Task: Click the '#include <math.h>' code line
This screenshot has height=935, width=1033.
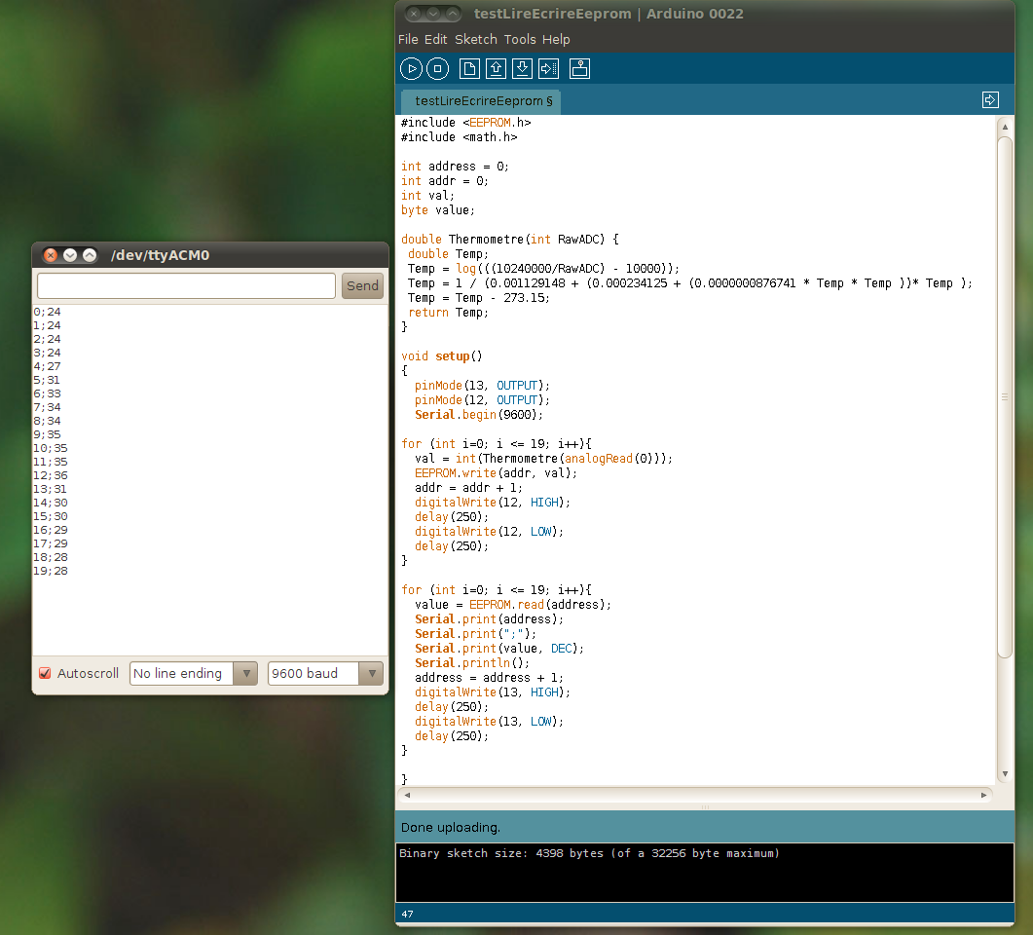Action: [460, 137]
